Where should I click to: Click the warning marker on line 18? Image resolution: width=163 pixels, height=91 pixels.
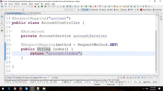point(5,36)
